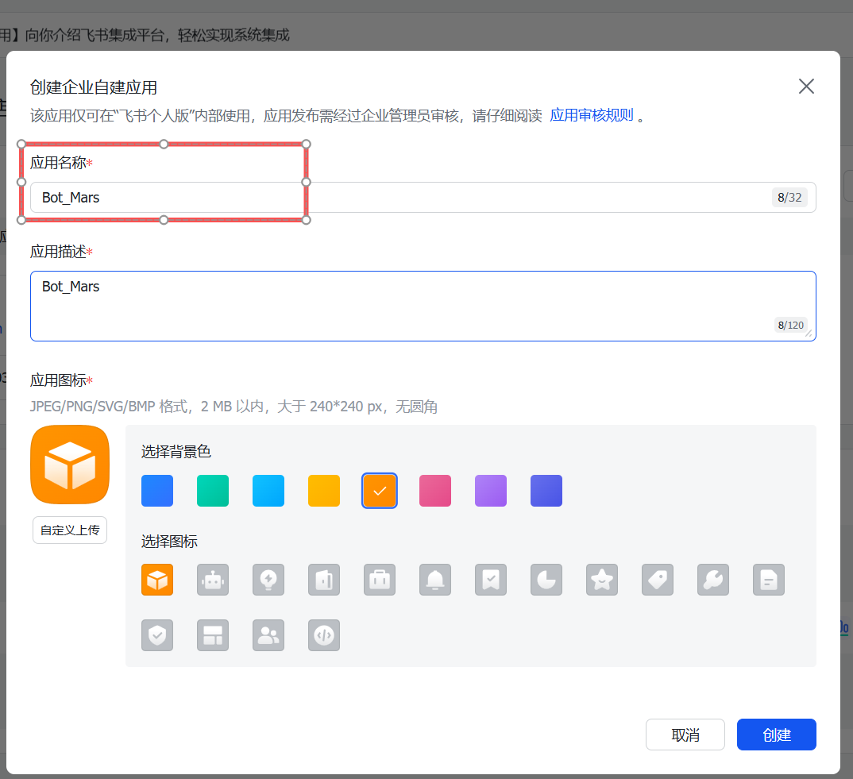Click the 创建 button
The image size is (853, 779).
pyautogui.click(x=776, y=735)
